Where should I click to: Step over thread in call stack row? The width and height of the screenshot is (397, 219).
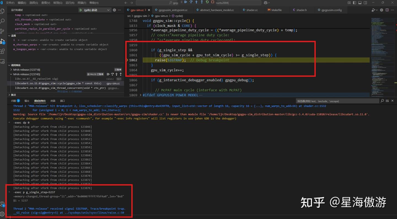pyautogui.click(x=112, y=74)
